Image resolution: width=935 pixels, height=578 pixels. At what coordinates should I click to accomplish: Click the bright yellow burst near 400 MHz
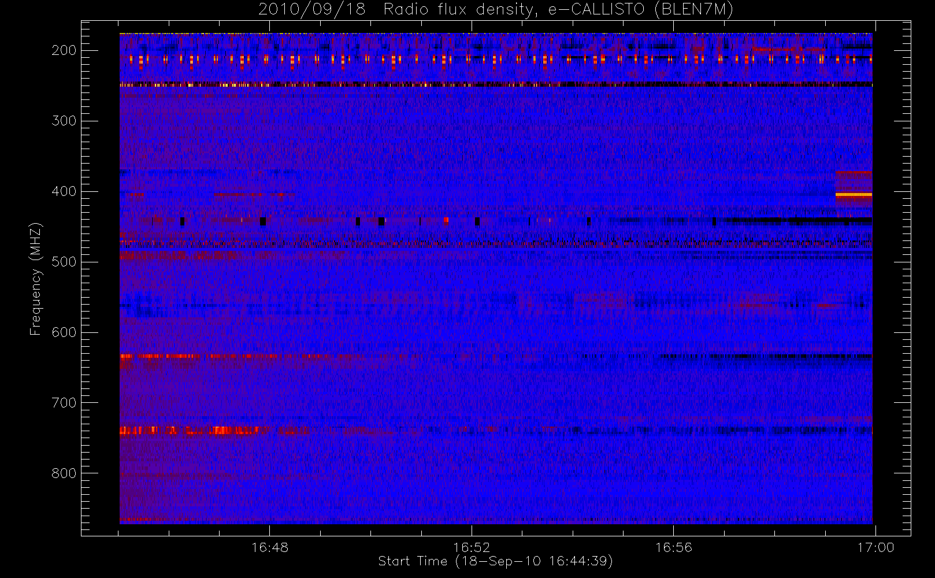pyautogui.click(x=854, y=195)
